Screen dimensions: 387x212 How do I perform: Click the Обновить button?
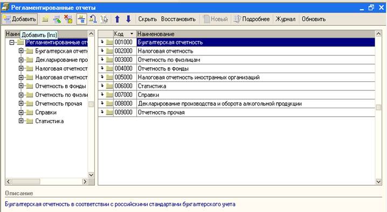(314, 19)
